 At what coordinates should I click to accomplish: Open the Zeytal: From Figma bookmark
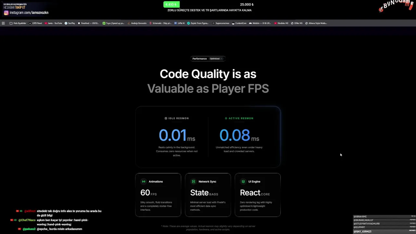[198, 23]
